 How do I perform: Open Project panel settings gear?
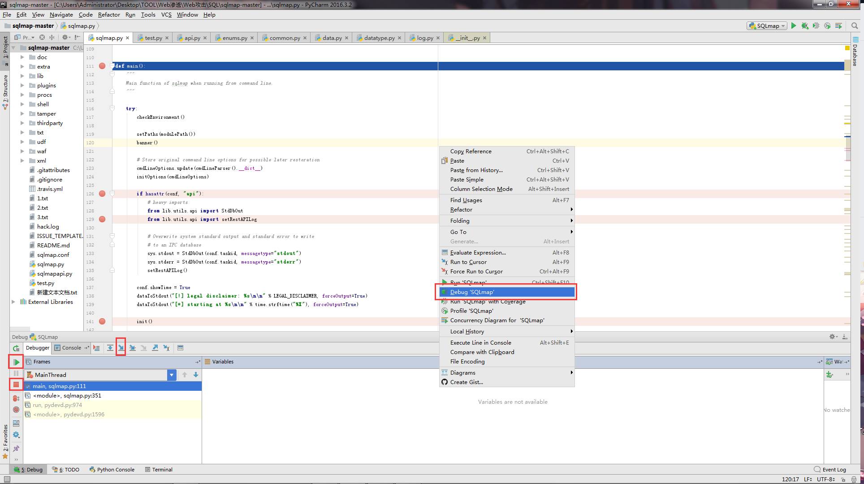click(x=66, y=38)
